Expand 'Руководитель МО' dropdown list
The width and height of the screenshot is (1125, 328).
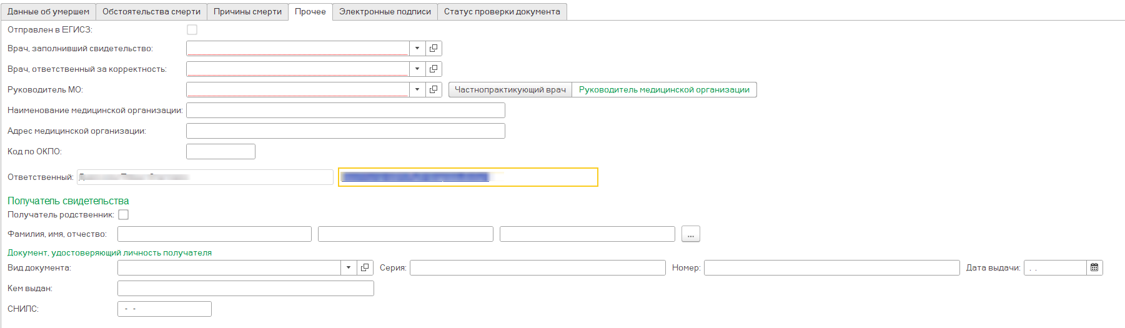417,90
